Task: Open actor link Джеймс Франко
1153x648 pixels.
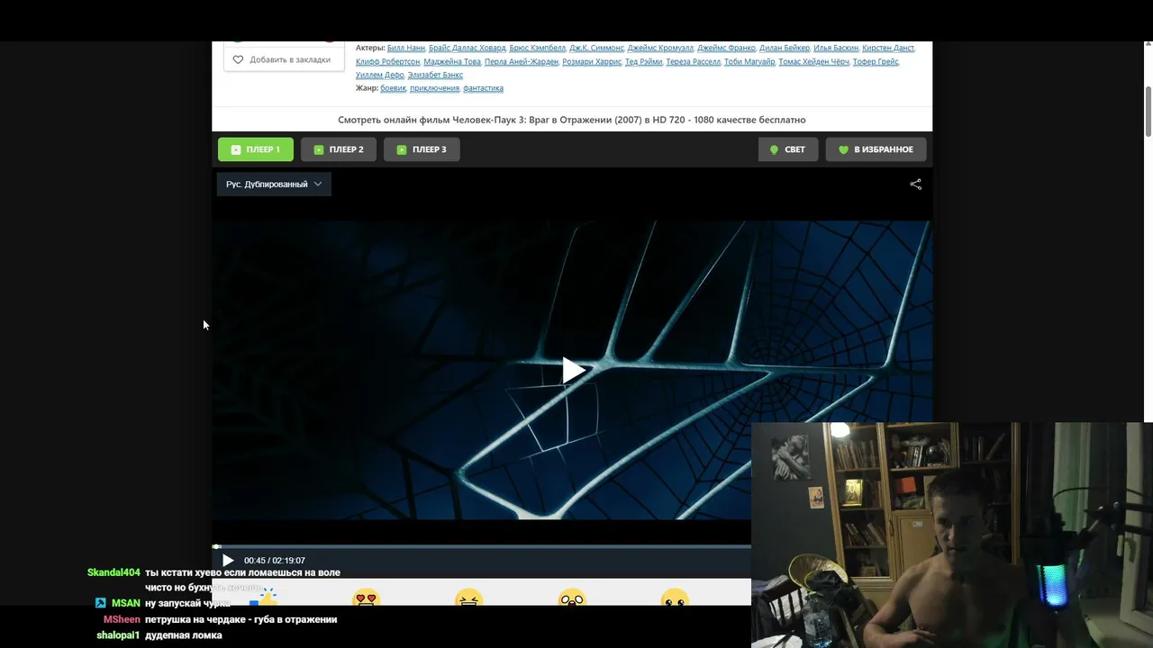Action: tap(726, 48)
